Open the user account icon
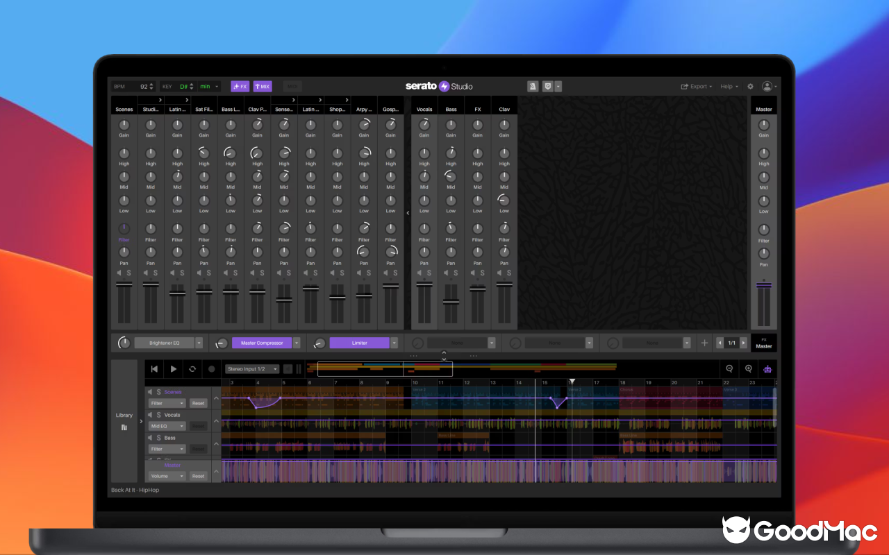The width and height of the screenshot is (889, 555). coord(767,86)
